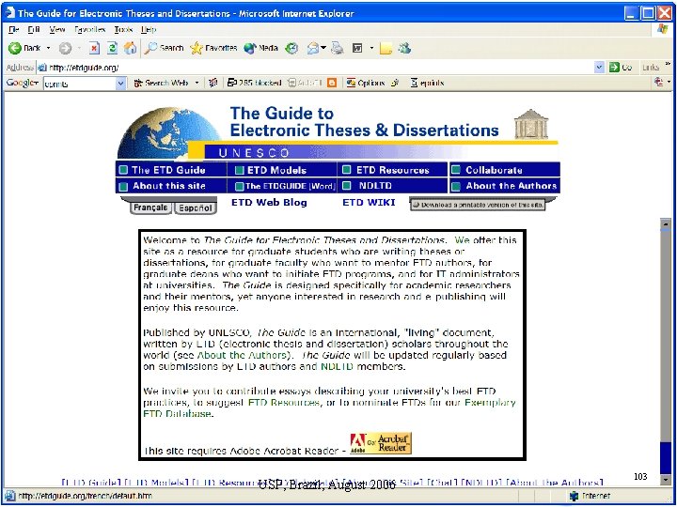The height and width of the screenshot is (507, 677).
Task: Open the ETD Models navigation tab
Action: point(282,170)
